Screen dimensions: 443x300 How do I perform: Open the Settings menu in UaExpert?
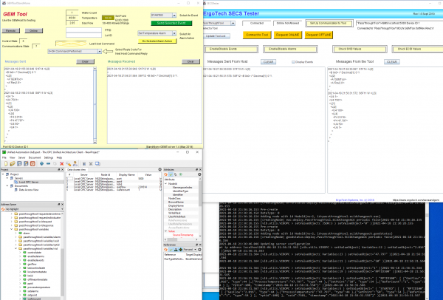49,157
